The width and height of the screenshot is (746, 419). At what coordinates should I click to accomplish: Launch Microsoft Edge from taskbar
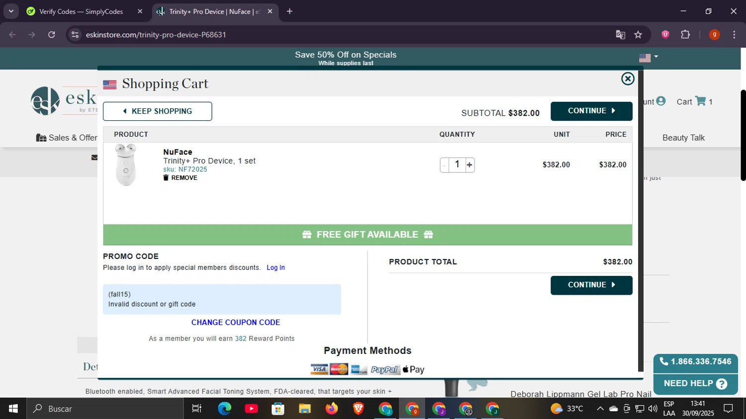tap(225, 409)
